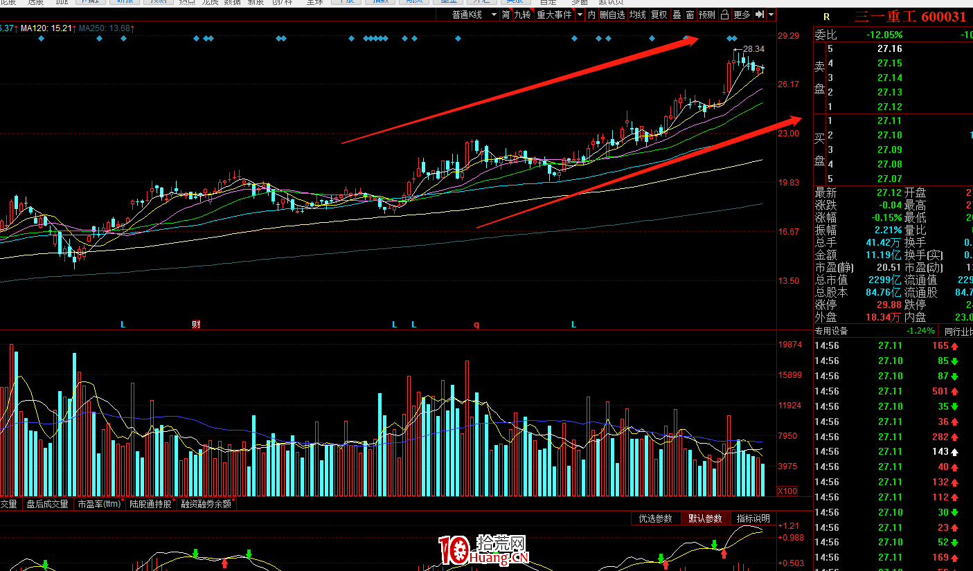The height and width of the screenshot is (571, 973).
Task: Switch to the 融资融券余额 indicator tab
Action: 206,504
